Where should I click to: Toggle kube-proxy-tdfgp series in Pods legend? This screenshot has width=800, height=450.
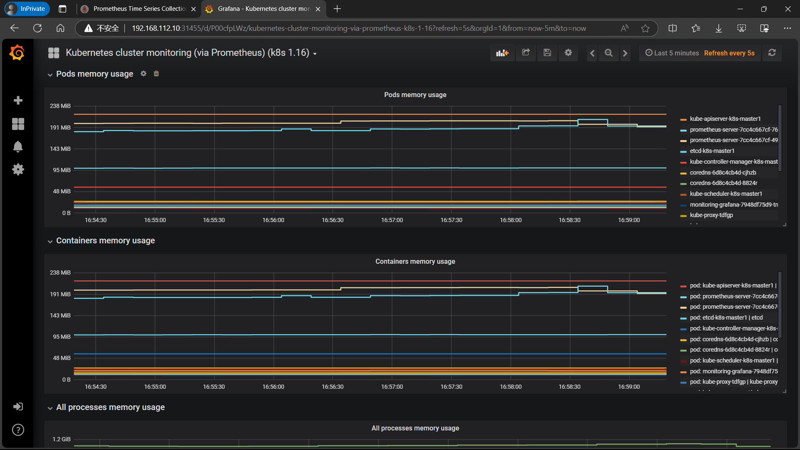tap(711, 215)
